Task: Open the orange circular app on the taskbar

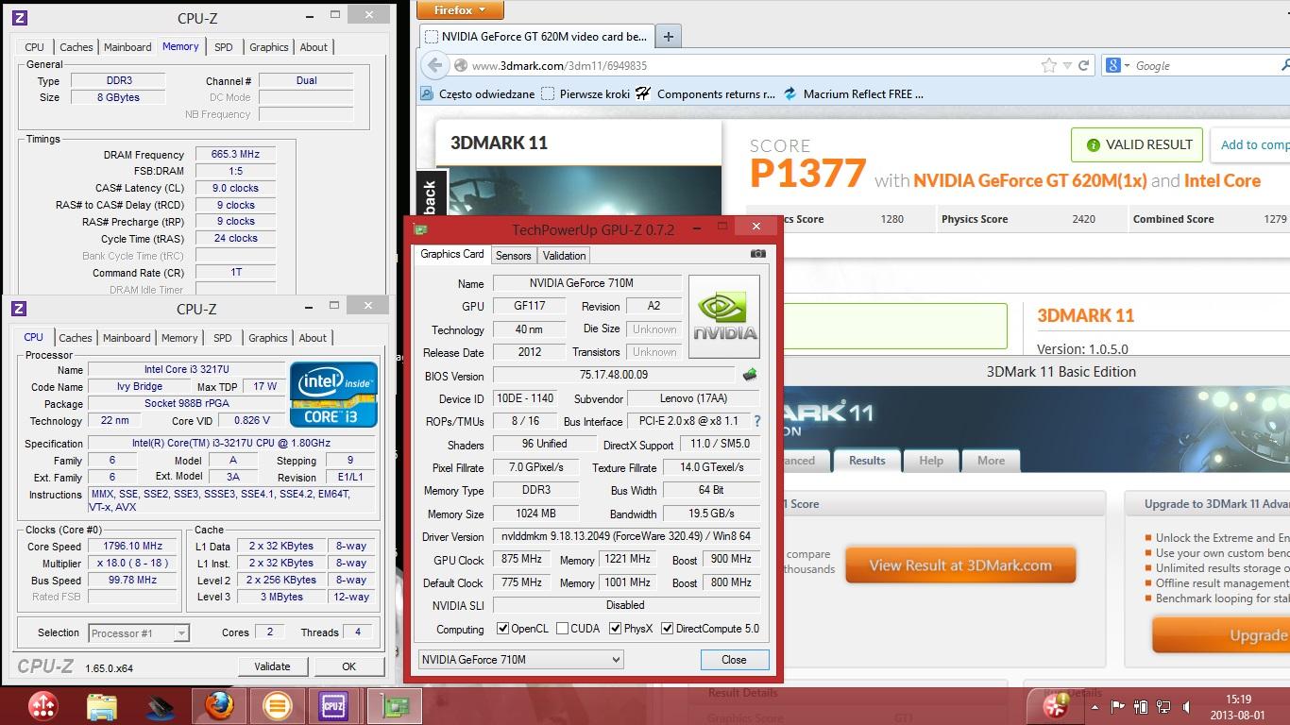Action: click(x=277, y=706)
